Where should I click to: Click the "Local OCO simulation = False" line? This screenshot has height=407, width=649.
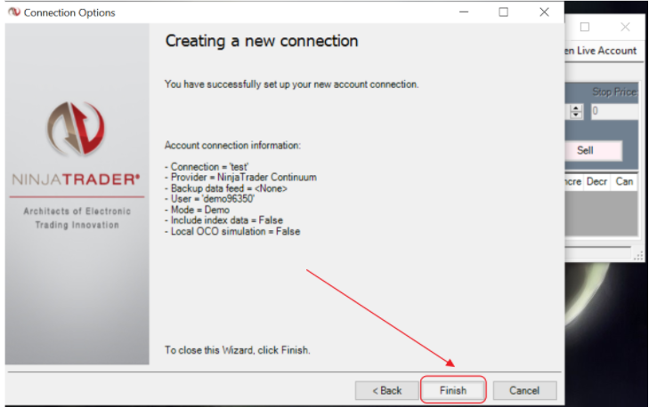point(232,231)
